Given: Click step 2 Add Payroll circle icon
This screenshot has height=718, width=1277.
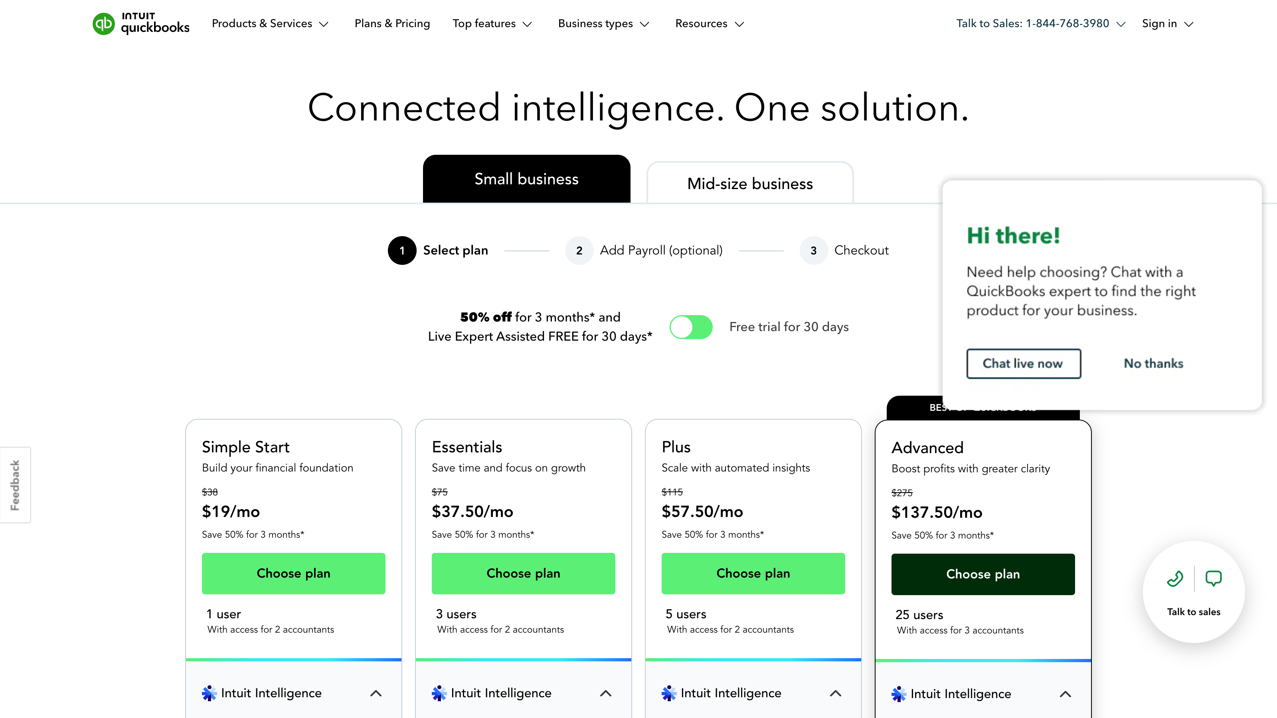Looking at the screenshot, I should click(x=579, y=250).
